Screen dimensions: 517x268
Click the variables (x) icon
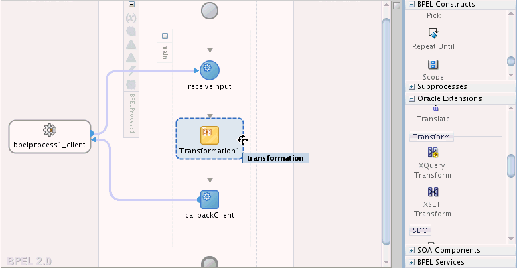(x=131, y=18)
